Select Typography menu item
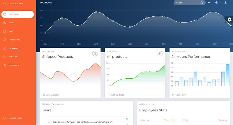The height and width of the screenshot is (125, 233). point(13,65)
